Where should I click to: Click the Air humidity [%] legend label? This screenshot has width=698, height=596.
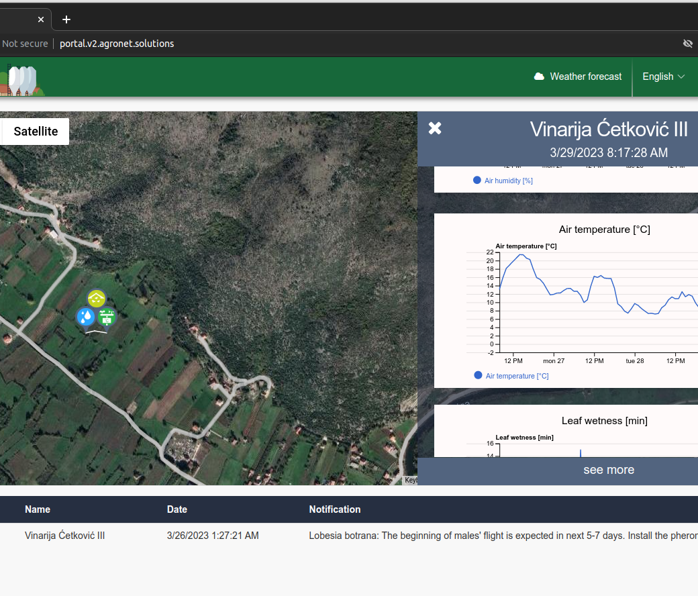tap(508, 181)
